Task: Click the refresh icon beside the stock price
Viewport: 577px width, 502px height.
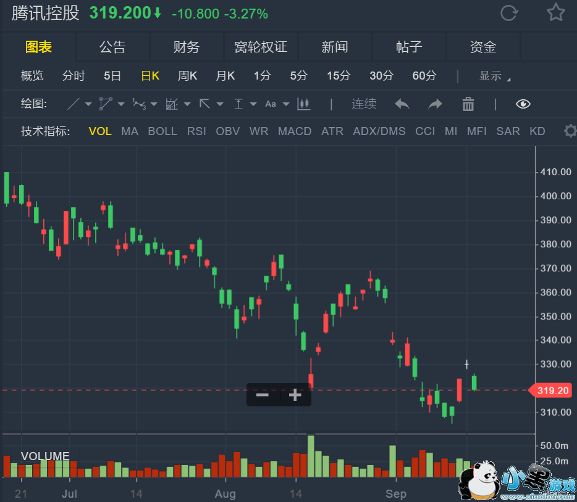Action: [x=508, y=13]
